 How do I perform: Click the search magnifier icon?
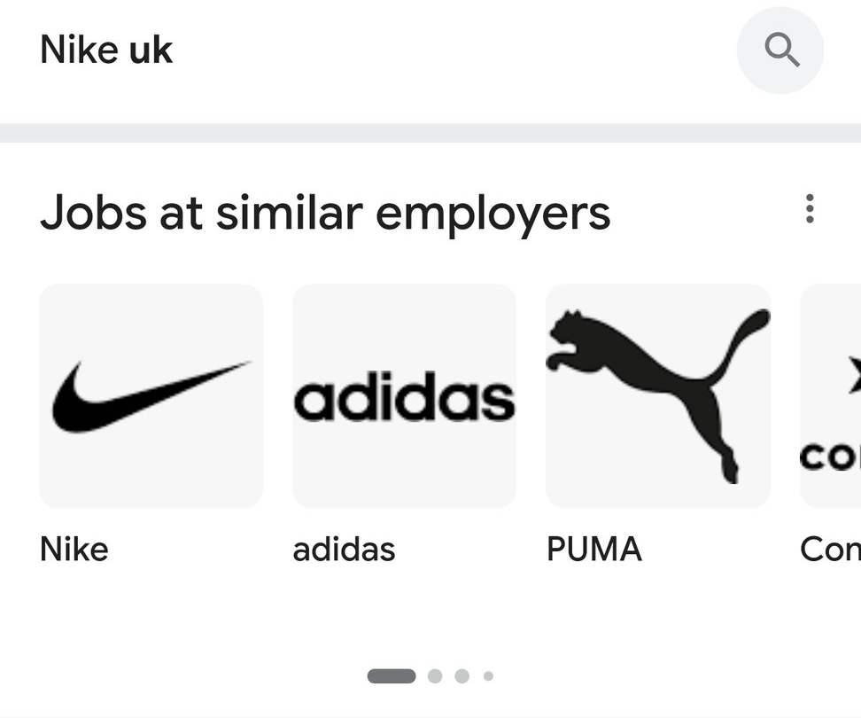780,51
